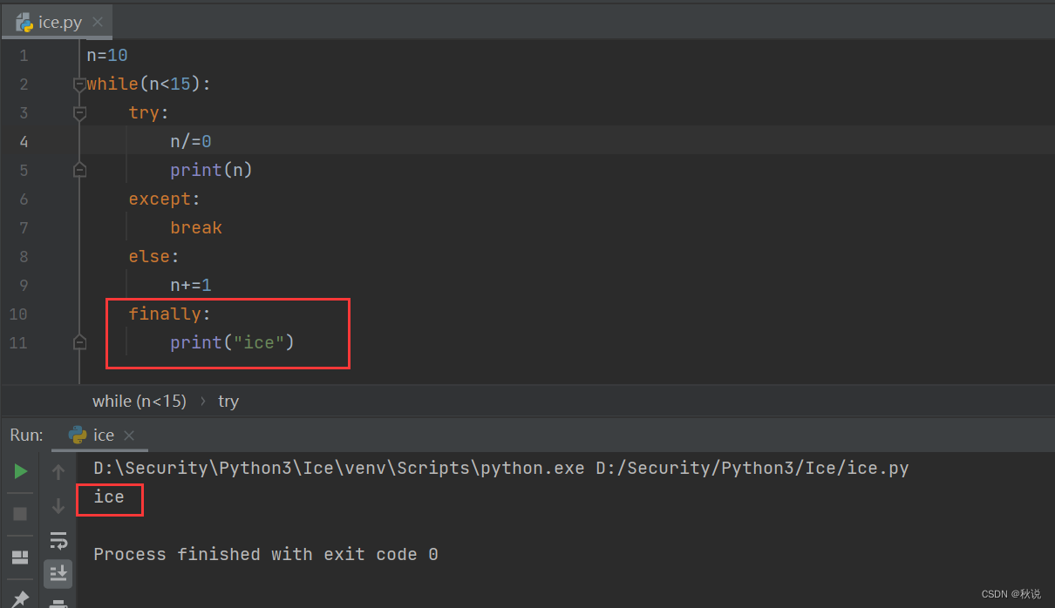Click python.exe path in console output

339,469
